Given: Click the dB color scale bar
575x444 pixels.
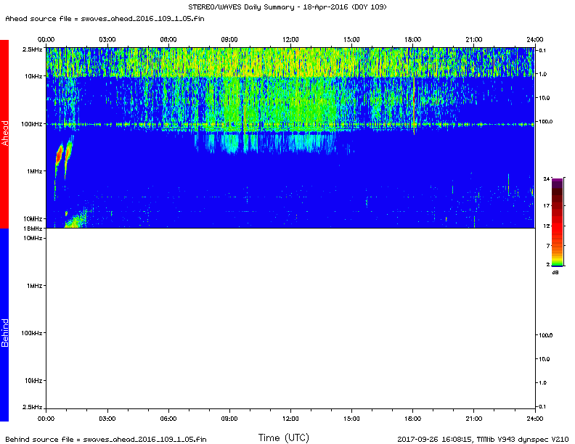Looking at the screenshot, I should (556, 222).
